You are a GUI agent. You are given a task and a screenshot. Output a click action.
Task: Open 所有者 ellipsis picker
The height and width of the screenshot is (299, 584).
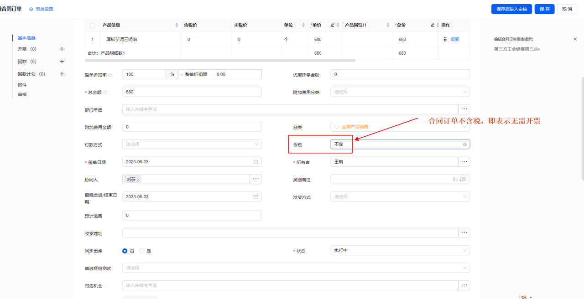(464, 161)
